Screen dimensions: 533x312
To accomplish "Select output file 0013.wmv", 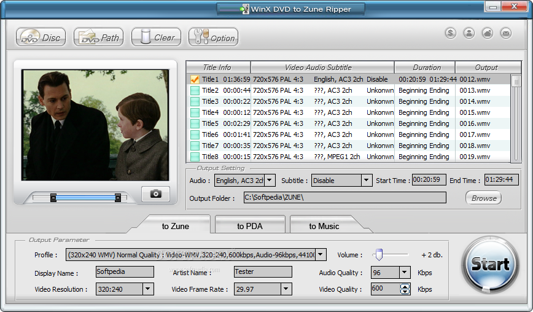I will pyautogui.click(x=475, y=90).
